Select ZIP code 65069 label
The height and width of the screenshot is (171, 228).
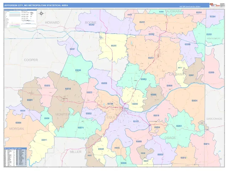coord(211,72)
